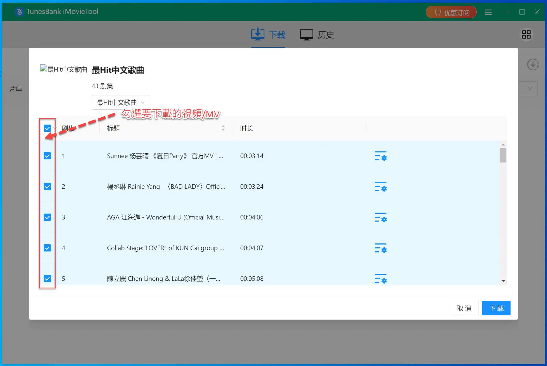Uncheck episode 2 Rainie Yang BAD LADY

[47, 186]
